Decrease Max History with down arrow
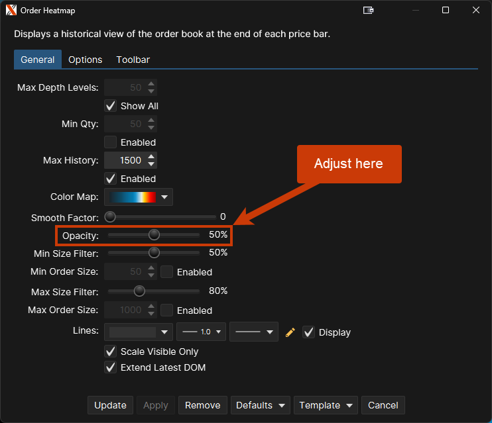The image size is (492, 423). tap(152, 164)
